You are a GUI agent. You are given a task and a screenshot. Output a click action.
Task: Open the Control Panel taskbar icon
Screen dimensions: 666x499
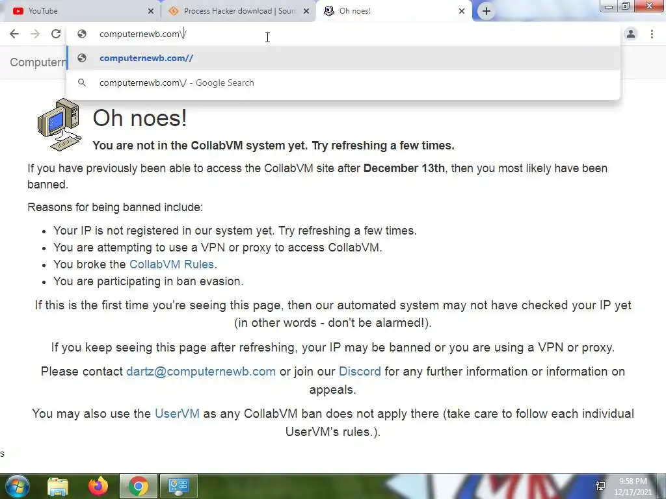tap(178, 486)
